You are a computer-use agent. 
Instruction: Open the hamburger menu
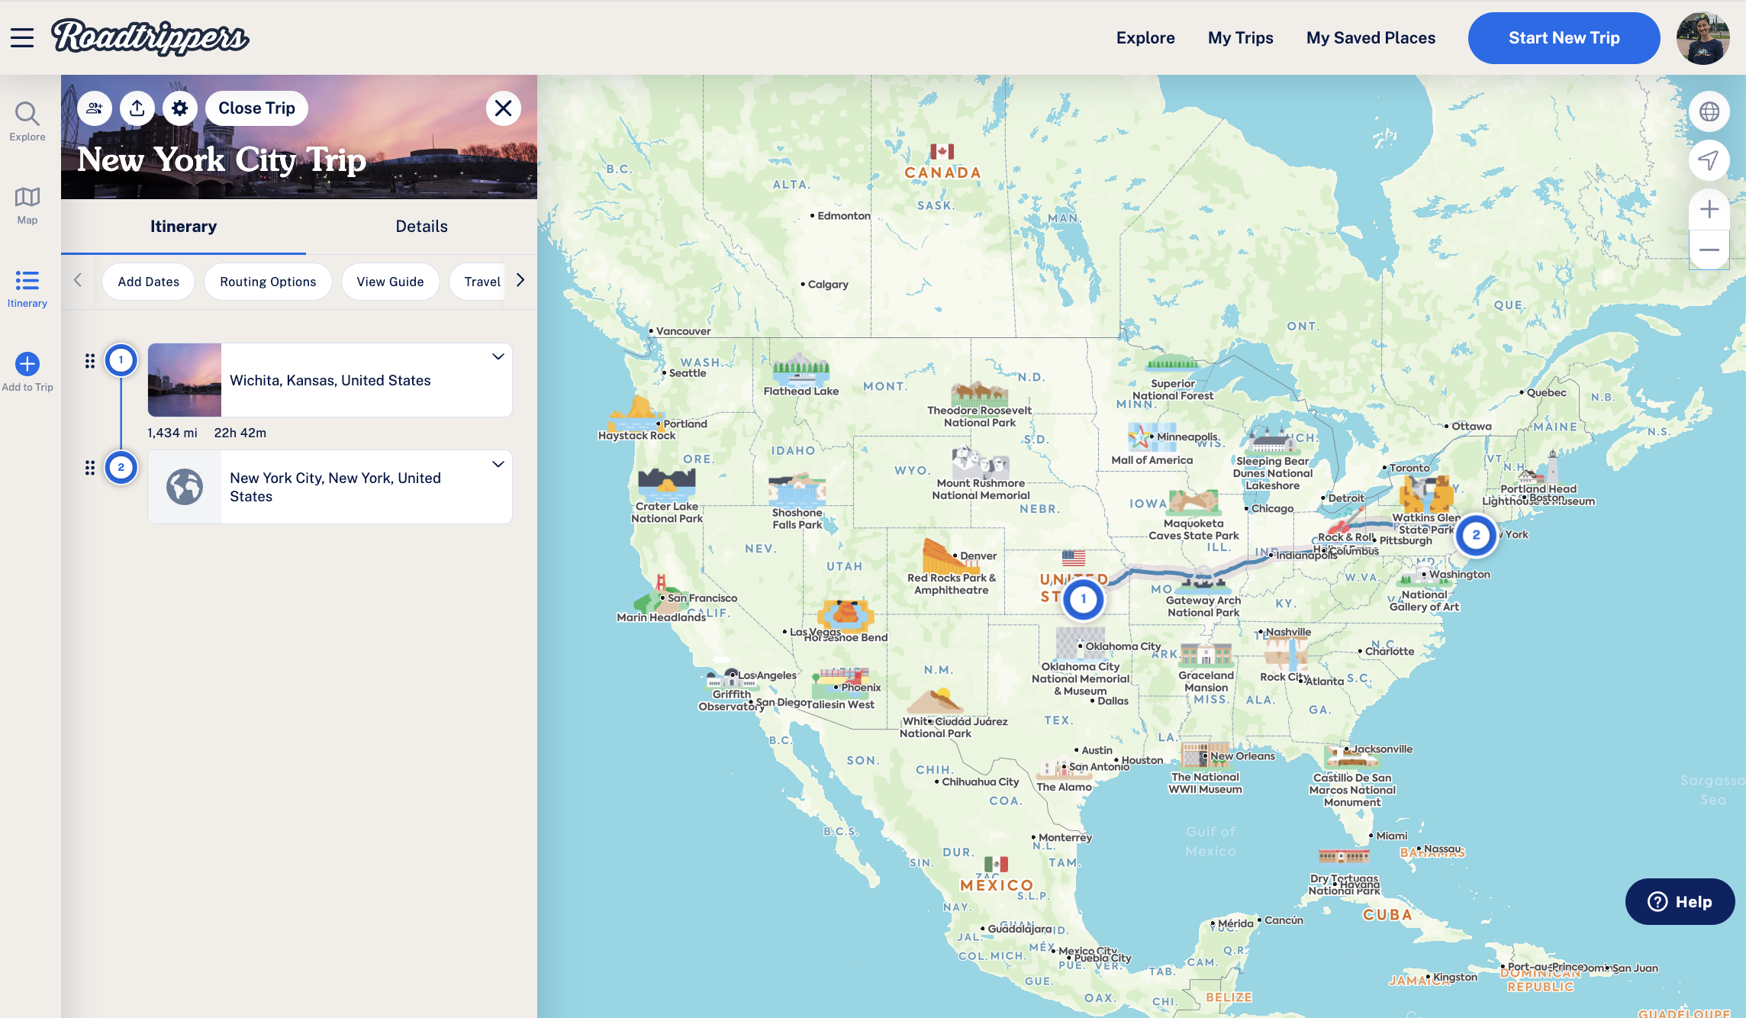point(22,37)
